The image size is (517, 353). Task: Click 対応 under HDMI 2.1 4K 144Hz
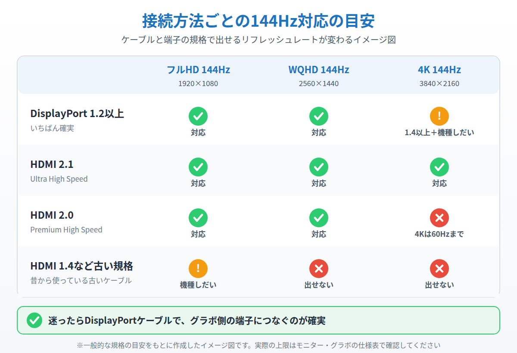439,183
